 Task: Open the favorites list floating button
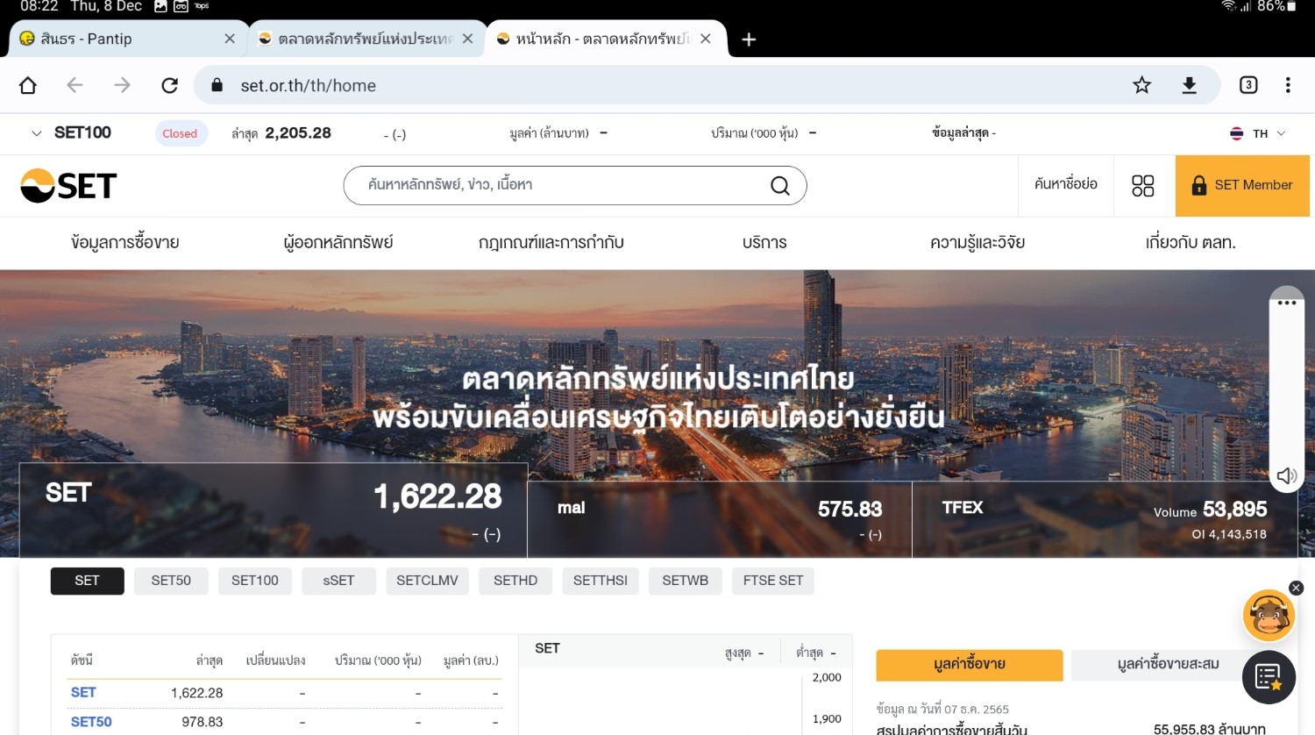pyautogui.click(x=1269, y=677)
